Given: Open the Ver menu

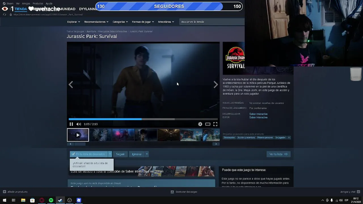Looking at the screenshot, I should click(18, 3).
